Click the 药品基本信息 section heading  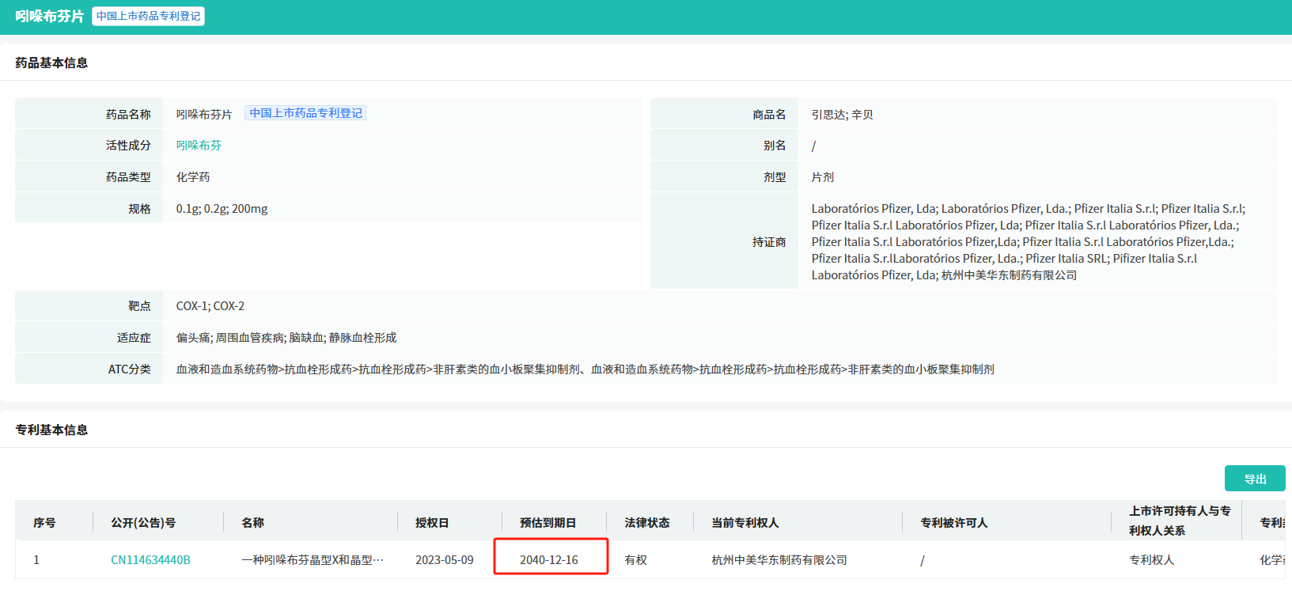click(51, 63)
